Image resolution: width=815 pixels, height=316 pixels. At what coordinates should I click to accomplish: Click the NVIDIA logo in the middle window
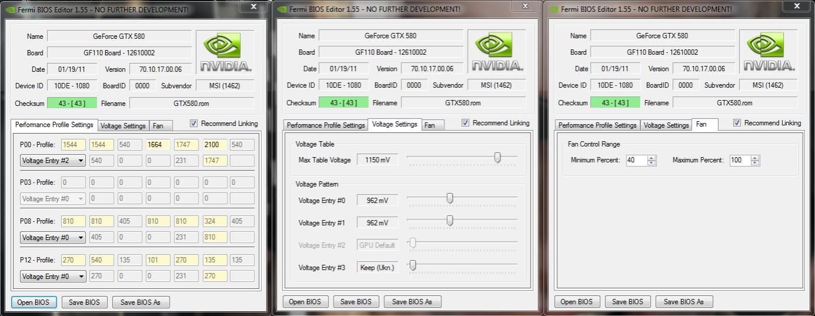point(497,52)
